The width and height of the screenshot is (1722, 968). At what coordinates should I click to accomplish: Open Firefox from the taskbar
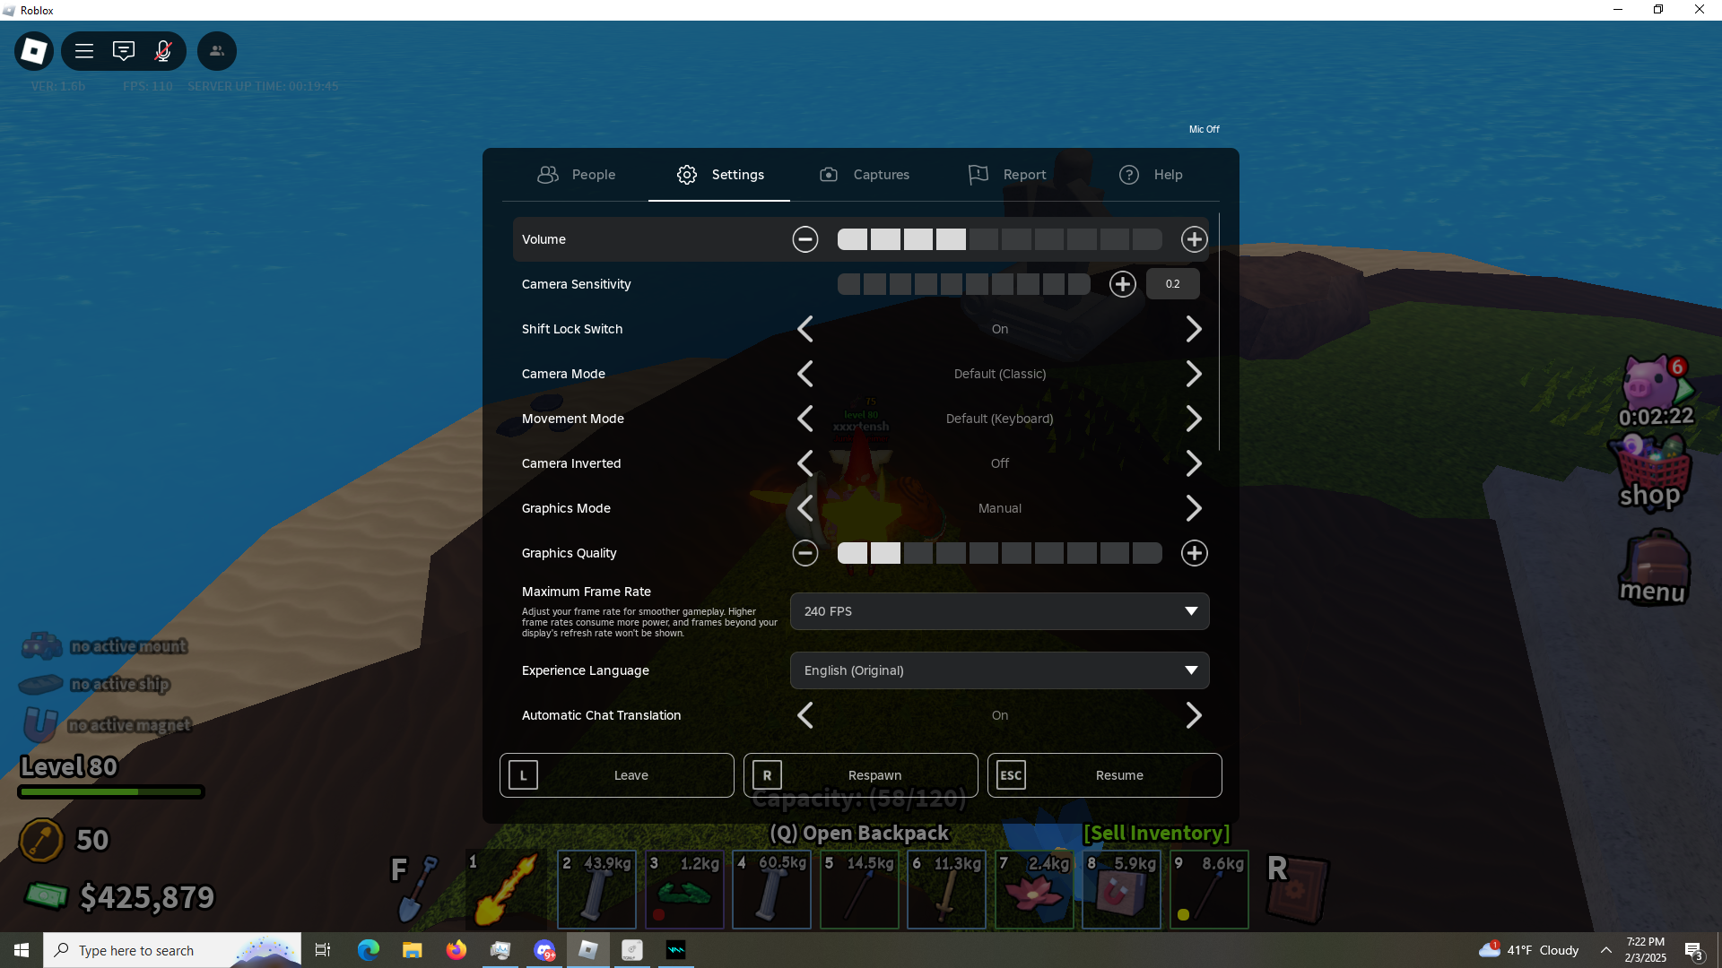pos(457,950)
